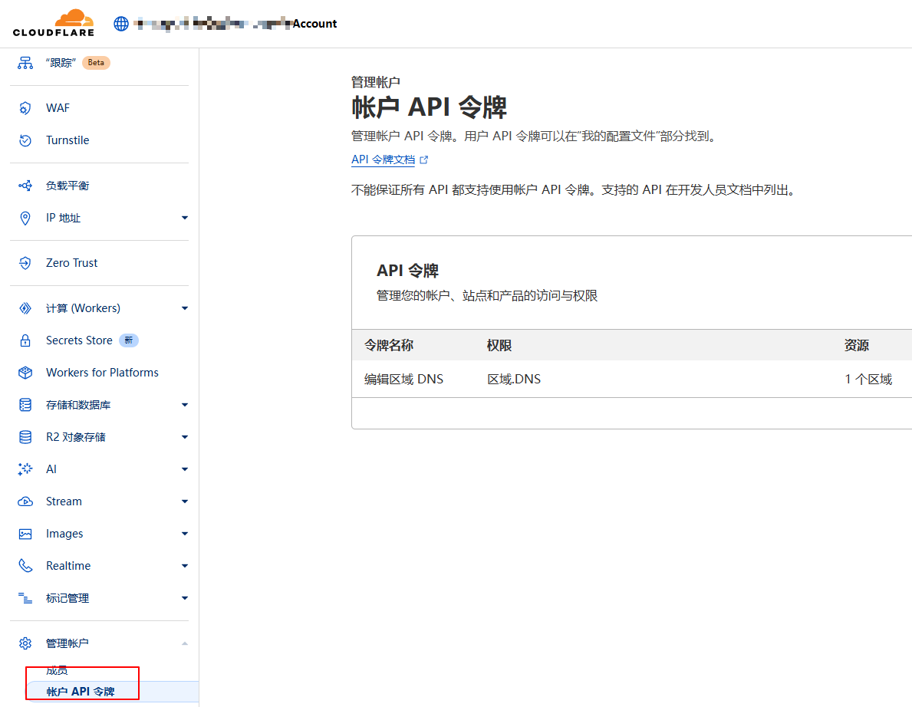Click the WAF shield icon
Image resolution: width=912 pixels, height=707 pixels.
[25, 108]
